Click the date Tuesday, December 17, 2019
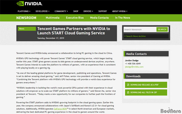Screen dimensions: 182x114 (x=51, y=38)
